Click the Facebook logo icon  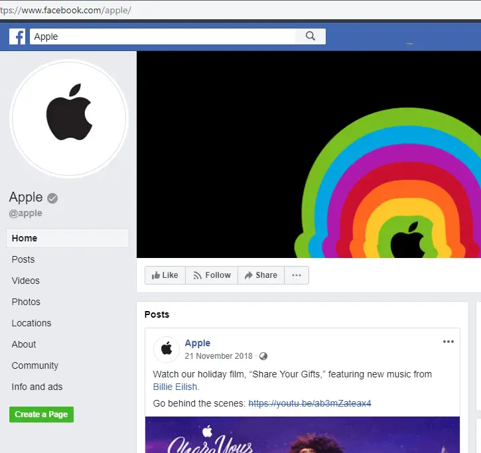tap(17, 36)
